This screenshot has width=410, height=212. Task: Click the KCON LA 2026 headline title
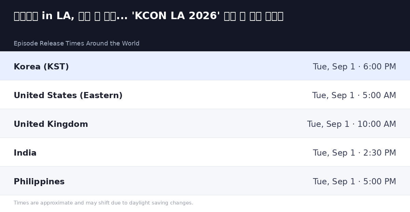[x=149, y=16]
